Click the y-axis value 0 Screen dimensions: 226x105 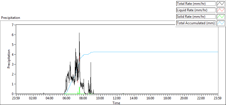(x=12, y=94)
